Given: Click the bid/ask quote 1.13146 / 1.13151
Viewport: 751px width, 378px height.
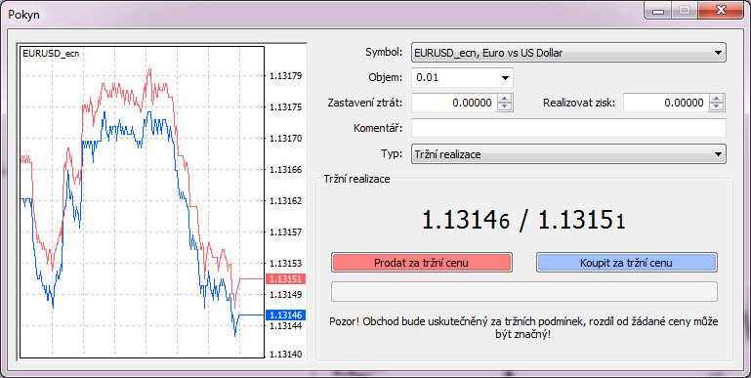Looking at the screenshot, I should (x=523, y=221).
